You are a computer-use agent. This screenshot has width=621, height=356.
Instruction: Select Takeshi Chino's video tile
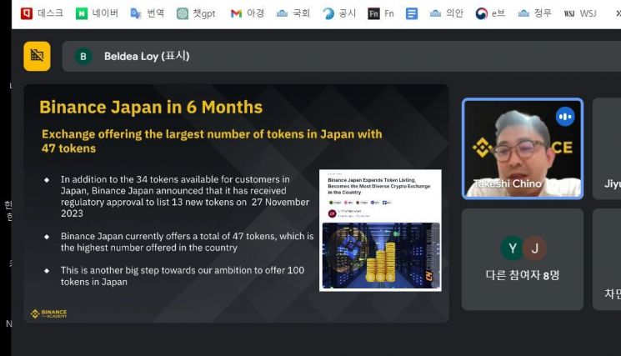[523, 150]
